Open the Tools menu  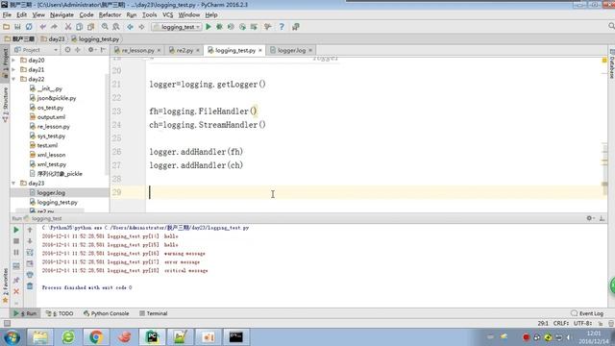[149, 15]
